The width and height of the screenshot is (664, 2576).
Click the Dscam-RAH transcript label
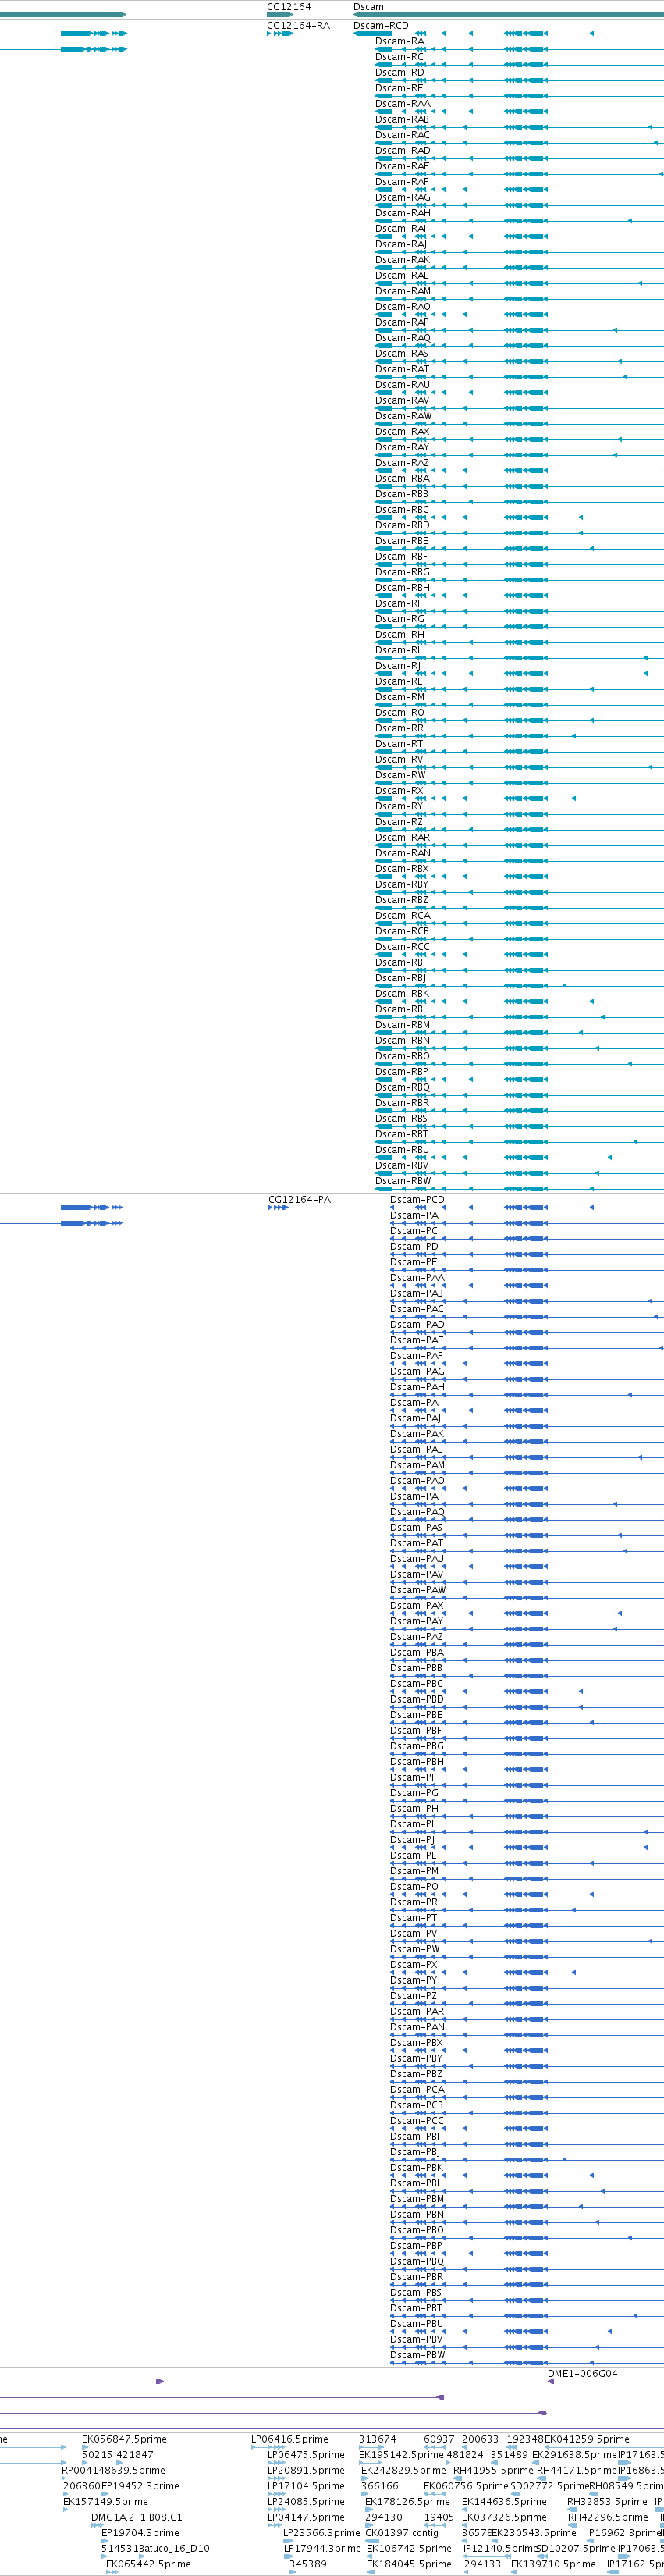pos(403,213)
